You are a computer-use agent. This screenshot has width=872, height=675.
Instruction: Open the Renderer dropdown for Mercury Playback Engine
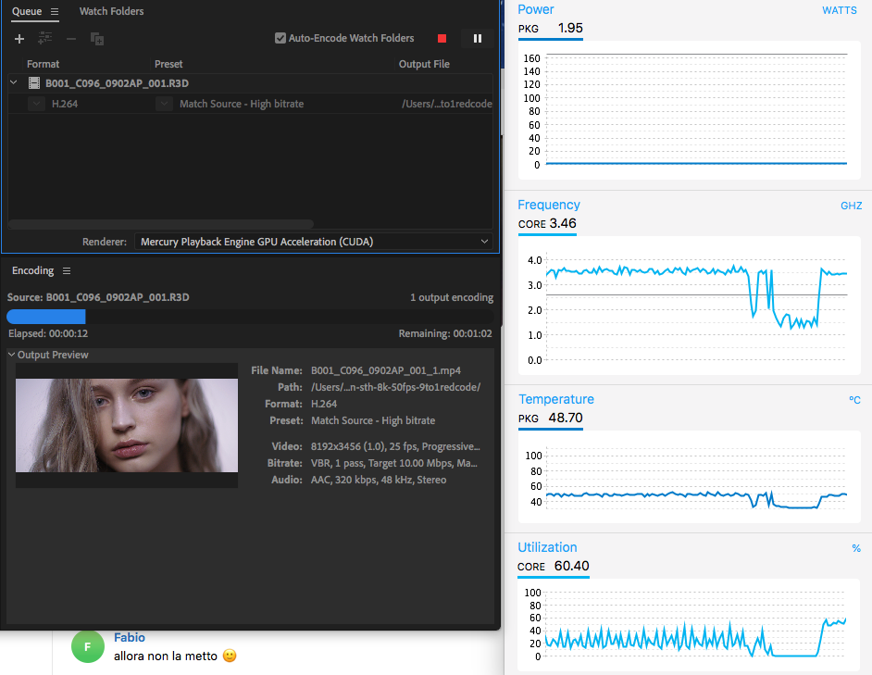click(314, 242)
